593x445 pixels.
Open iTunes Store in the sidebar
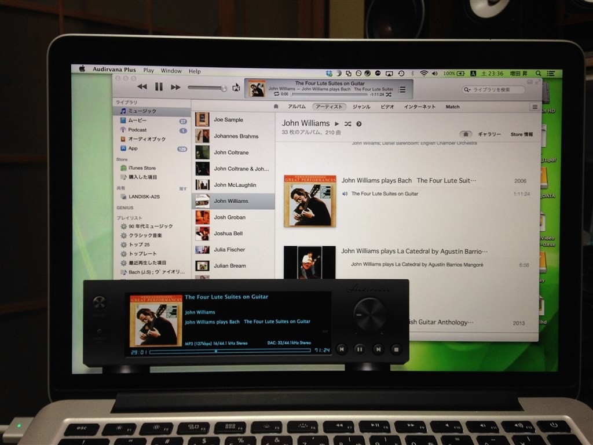[x=152, y=168]
